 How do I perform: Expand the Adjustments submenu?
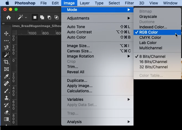pos(98,18)
